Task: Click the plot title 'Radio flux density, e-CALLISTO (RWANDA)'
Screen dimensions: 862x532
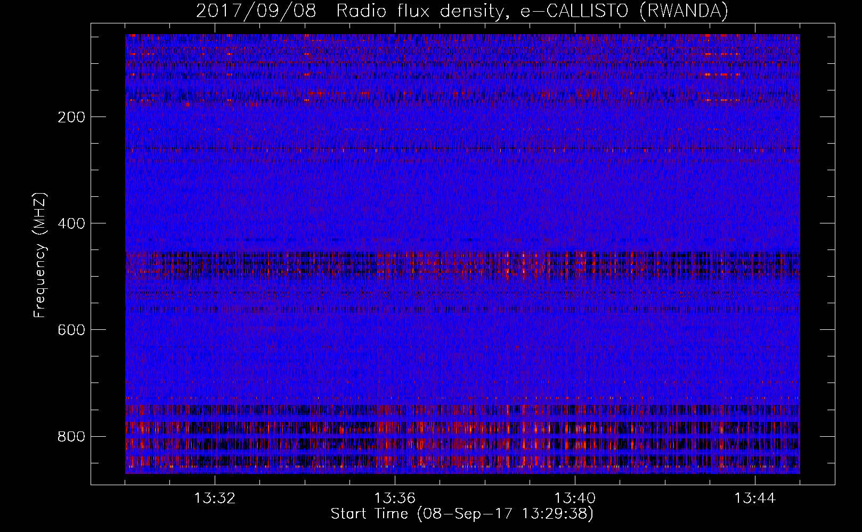Action: tap(532, 11)
